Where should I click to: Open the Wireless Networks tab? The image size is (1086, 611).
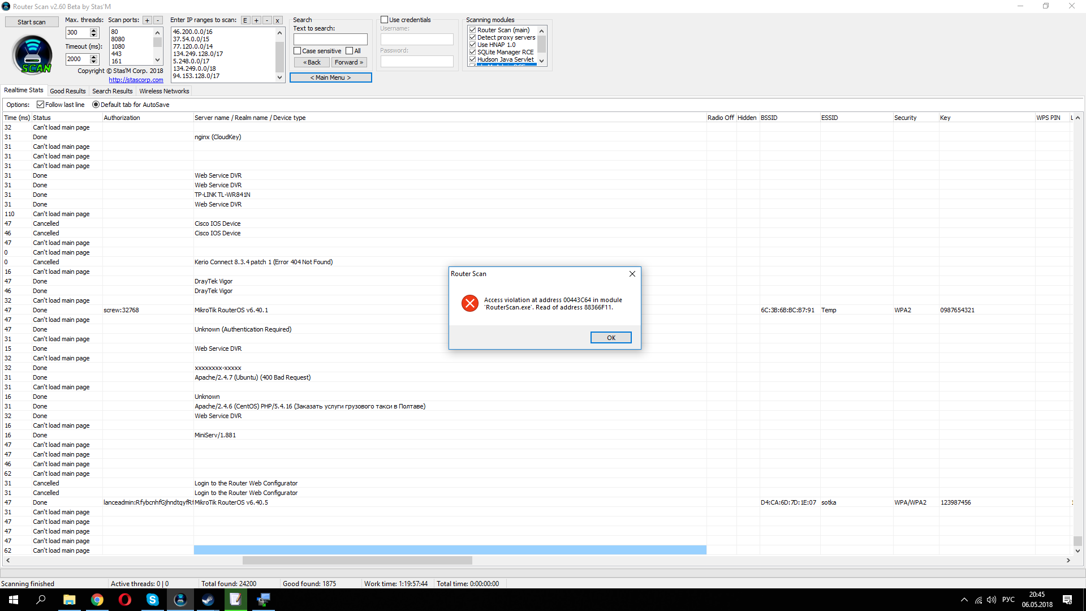[x=164, y=91]
